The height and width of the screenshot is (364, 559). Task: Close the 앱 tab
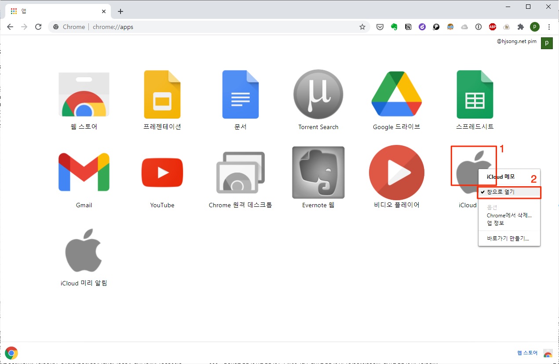point(104,11)
